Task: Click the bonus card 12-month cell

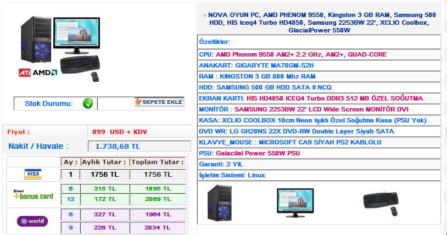Action: pyautogui.click(x=70, y=199)
